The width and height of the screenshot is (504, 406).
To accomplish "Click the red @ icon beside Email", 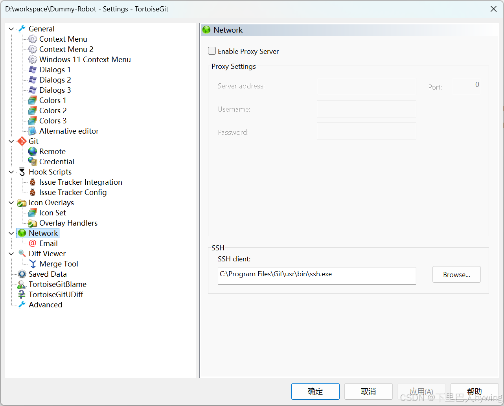I will tap(33, 243).
